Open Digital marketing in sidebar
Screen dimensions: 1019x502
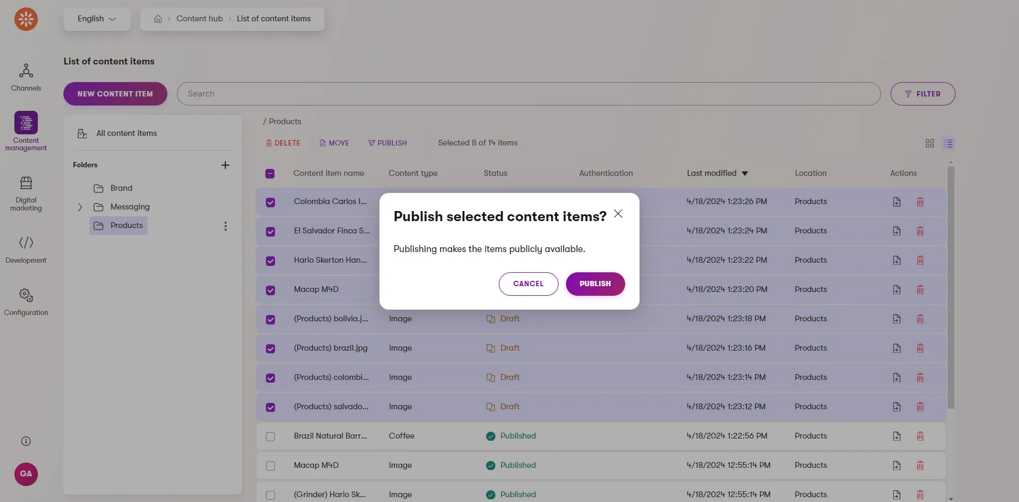[26, 194]
